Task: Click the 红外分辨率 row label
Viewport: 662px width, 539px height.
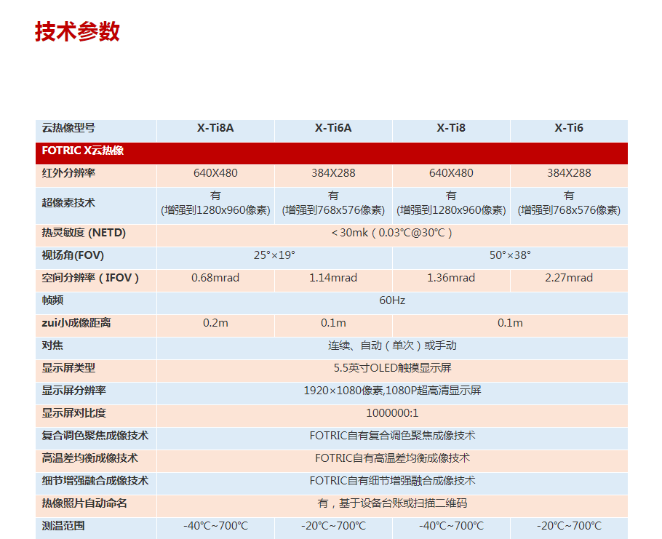Action: click(68, 173)
